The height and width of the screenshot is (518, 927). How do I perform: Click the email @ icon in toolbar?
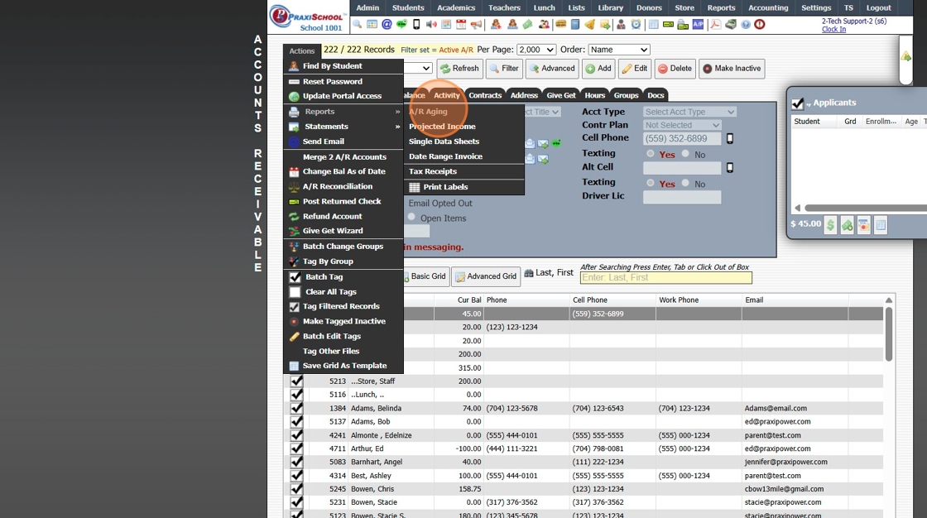[x=387, y=24]
